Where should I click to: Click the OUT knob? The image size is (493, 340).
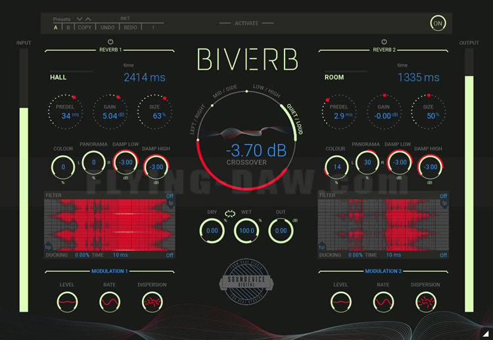[x=281, y=231]
